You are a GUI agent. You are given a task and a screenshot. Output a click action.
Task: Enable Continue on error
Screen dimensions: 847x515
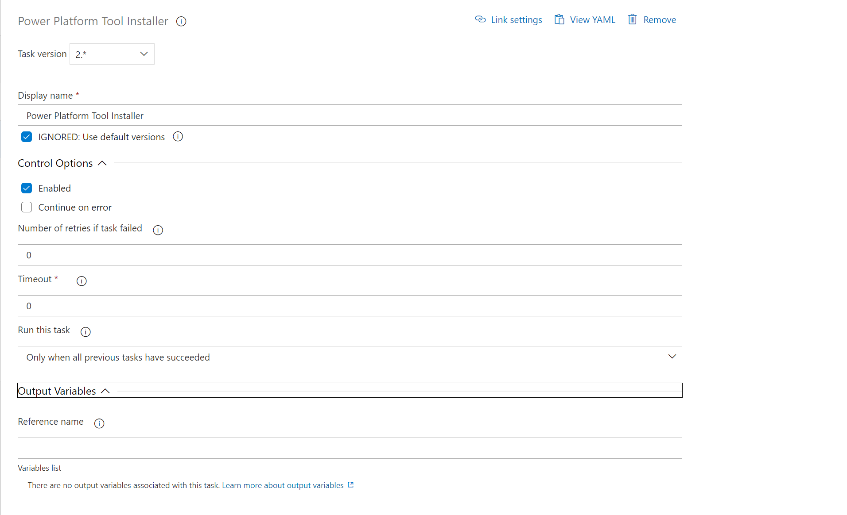click(27, 207)
